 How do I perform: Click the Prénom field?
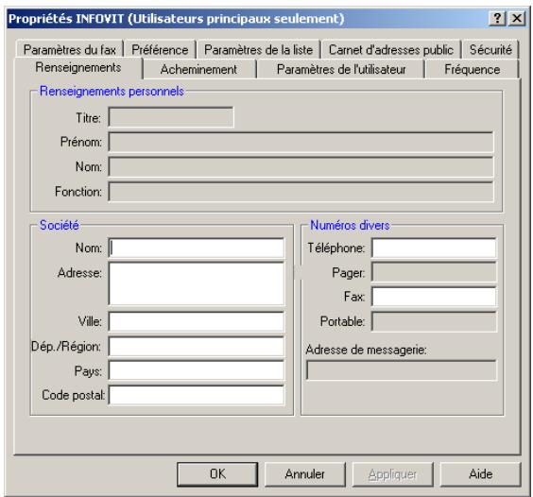pos(301,142)
